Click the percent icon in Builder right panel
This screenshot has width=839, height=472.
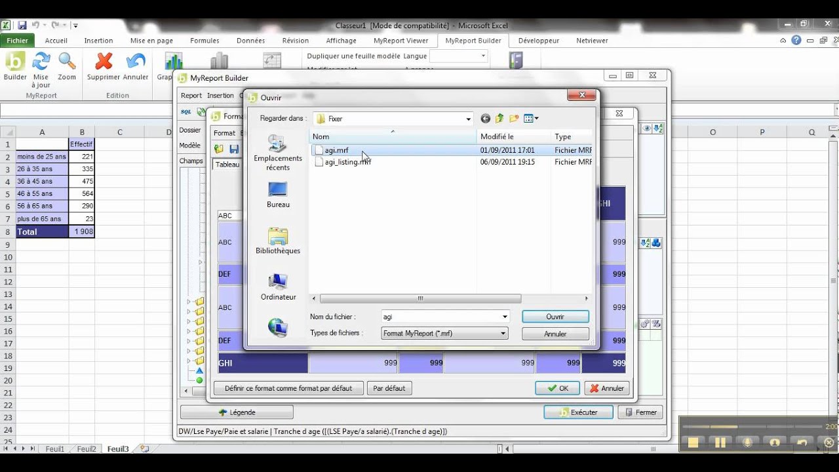tap(656, 324)
